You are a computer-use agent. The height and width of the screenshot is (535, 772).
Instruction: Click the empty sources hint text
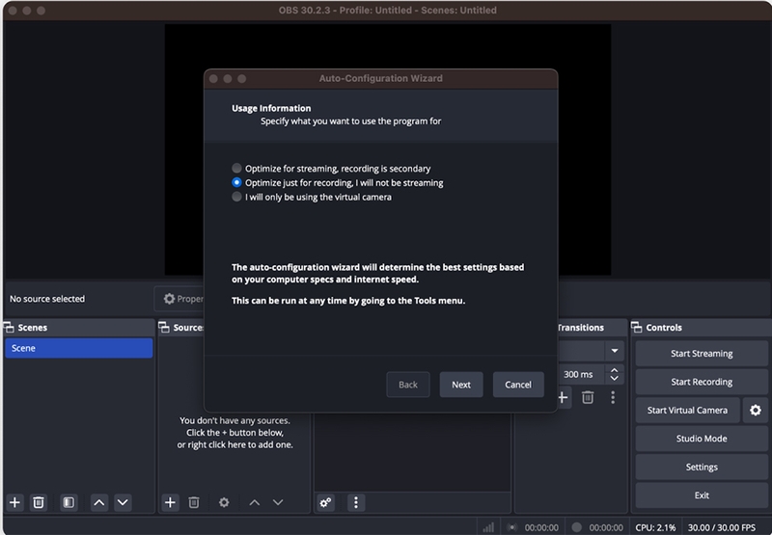[x=234, y=433]
